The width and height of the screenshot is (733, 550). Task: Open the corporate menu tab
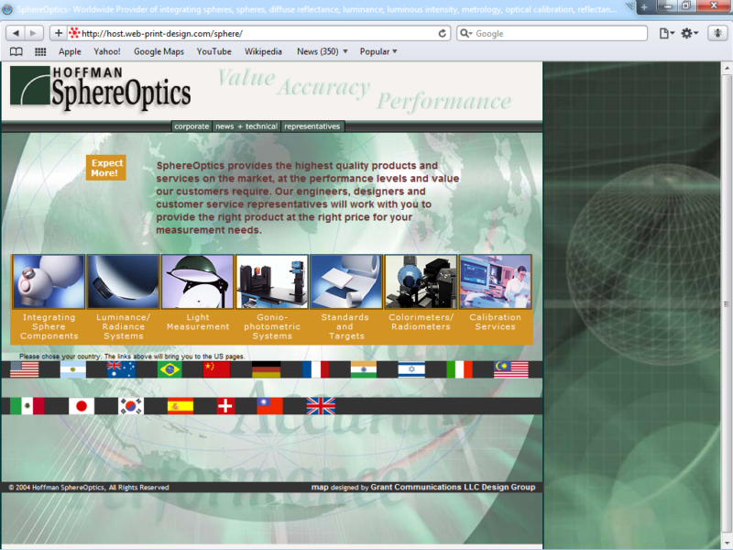pyautogui.click(x=191, y=126)
